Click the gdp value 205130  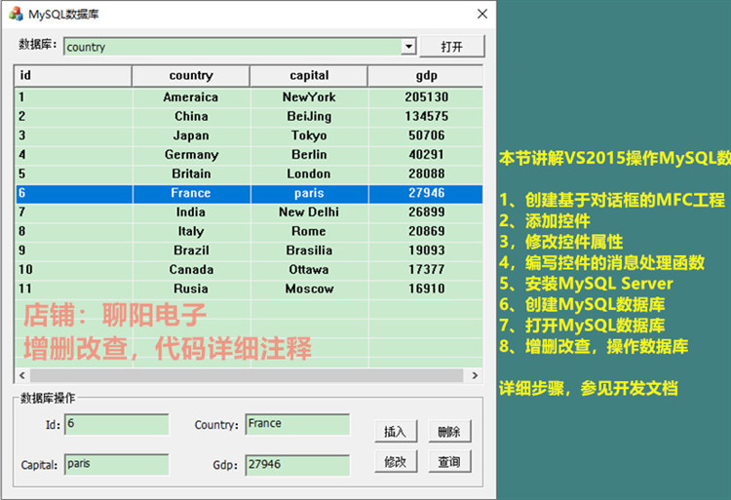pos(426,96)
